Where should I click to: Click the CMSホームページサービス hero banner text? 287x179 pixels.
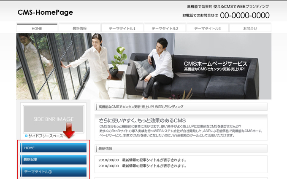coord(215,64)
